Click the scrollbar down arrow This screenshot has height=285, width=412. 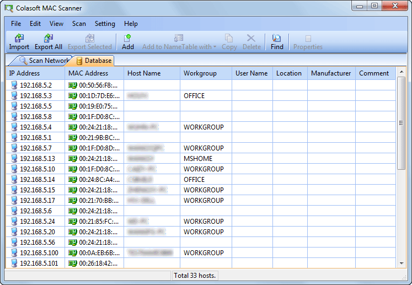tap(401, 263)
